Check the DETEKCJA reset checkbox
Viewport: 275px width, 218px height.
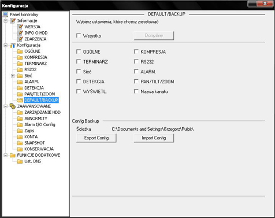click(x=79, y=82)
